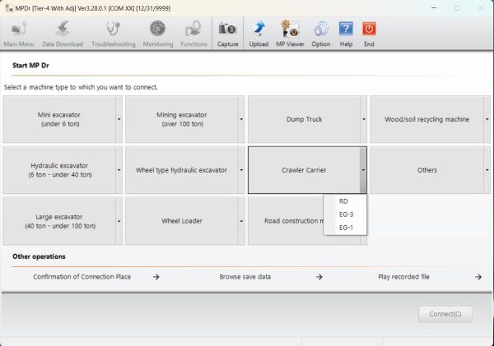Select the Mini excavator machine type

tap(59, 119)
